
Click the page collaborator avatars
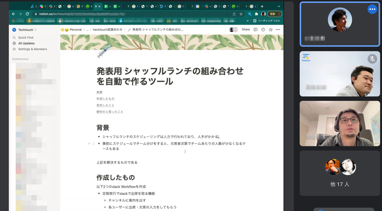[233, 30]
